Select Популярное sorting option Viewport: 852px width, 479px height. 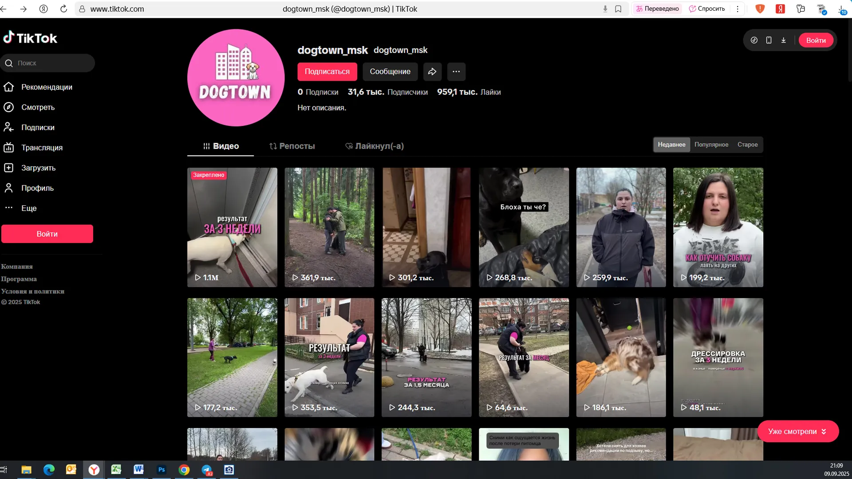[711, 145]
